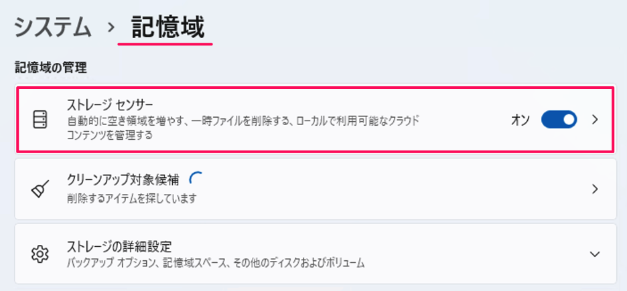Click the 削除するアイテムを探しています status text
Screen dimensions: 627x291
[x=132, y=199]
